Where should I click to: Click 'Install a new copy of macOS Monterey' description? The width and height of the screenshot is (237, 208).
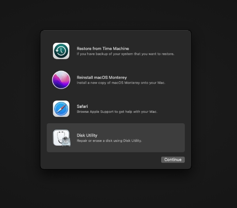pos(108,83)
